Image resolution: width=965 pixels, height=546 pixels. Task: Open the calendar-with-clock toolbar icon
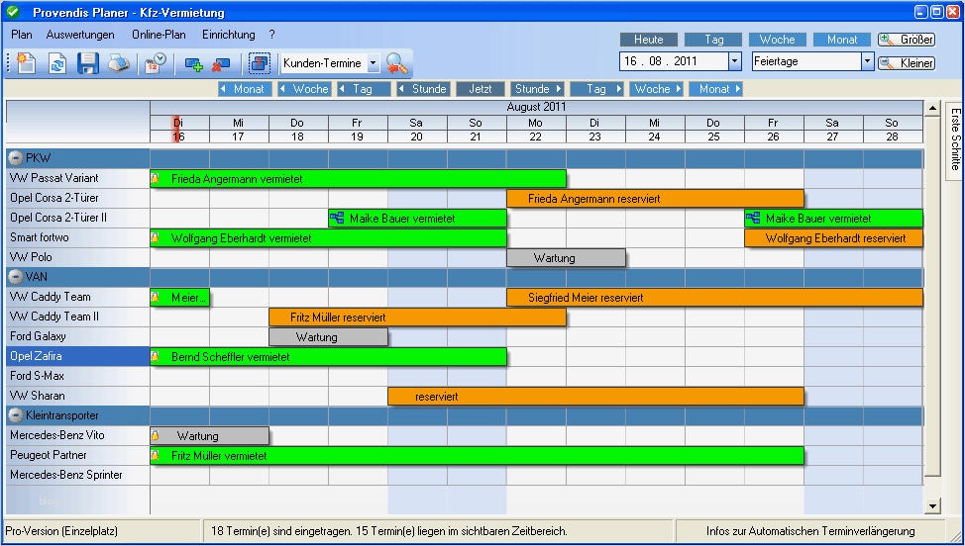point(156,63)
